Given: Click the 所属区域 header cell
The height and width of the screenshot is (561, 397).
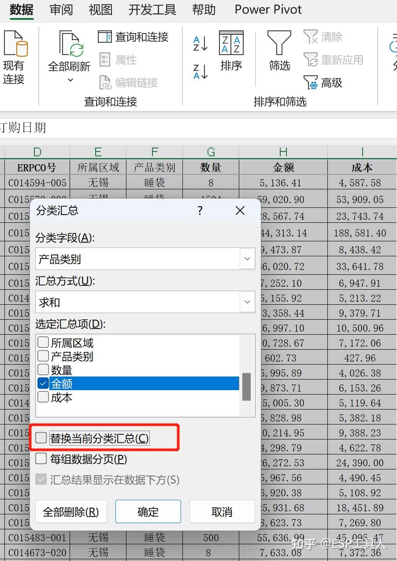Looking at the screenshot, I should point(98,167).
